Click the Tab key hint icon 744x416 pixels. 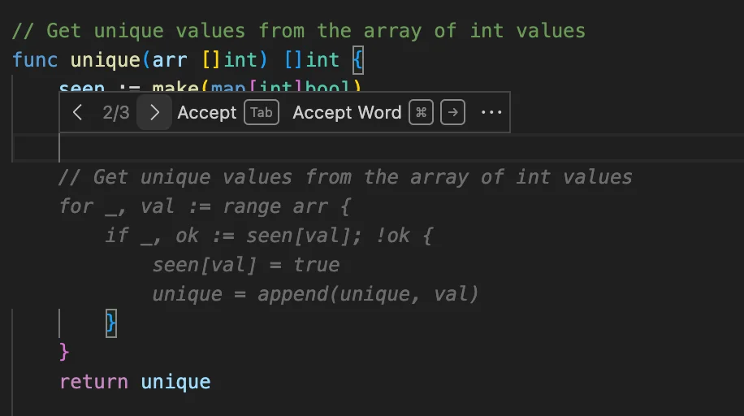pos(262,113)
